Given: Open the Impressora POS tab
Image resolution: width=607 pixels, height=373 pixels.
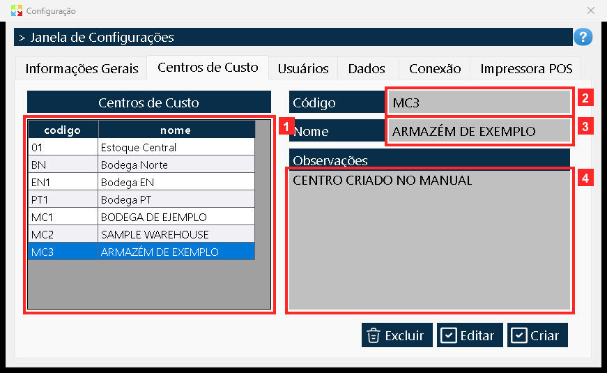Looking at the screenshot, I should tap(526, 68).
